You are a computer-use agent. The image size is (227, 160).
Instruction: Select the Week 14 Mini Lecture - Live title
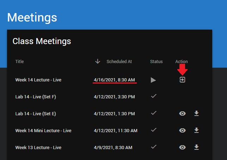click(x=43, y=131)
